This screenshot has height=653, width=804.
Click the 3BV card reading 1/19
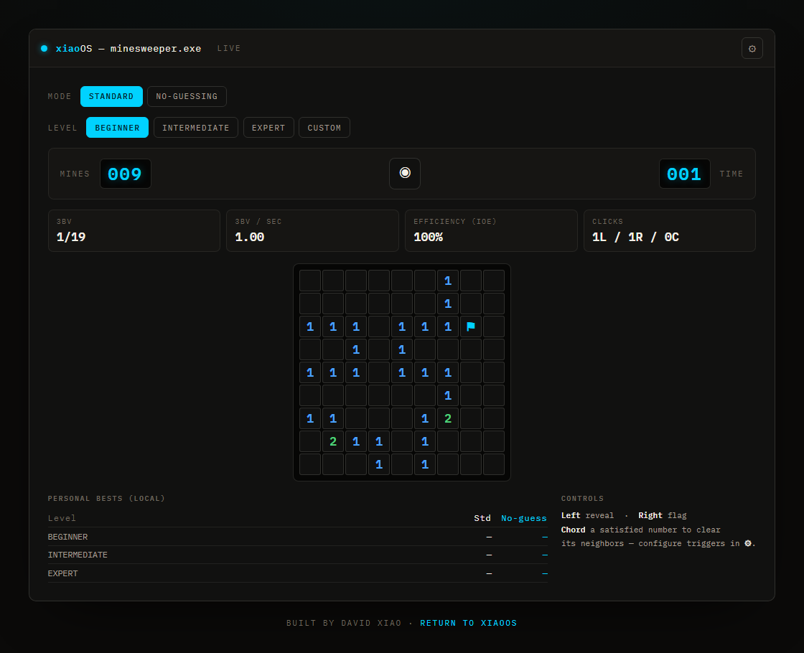(134, 230)
